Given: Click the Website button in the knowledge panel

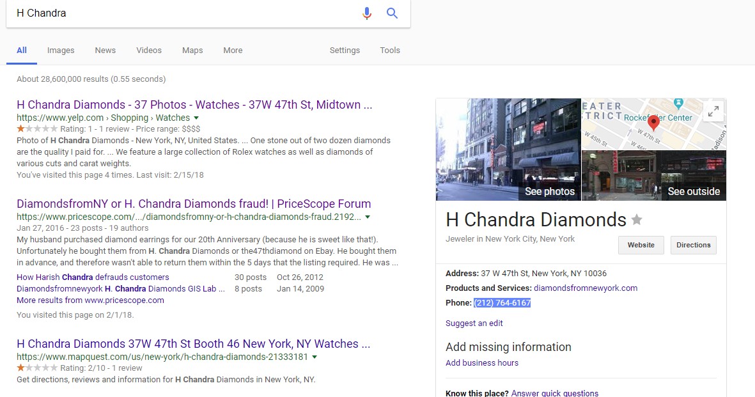Looking at the screenshot, I should (641, 245).
